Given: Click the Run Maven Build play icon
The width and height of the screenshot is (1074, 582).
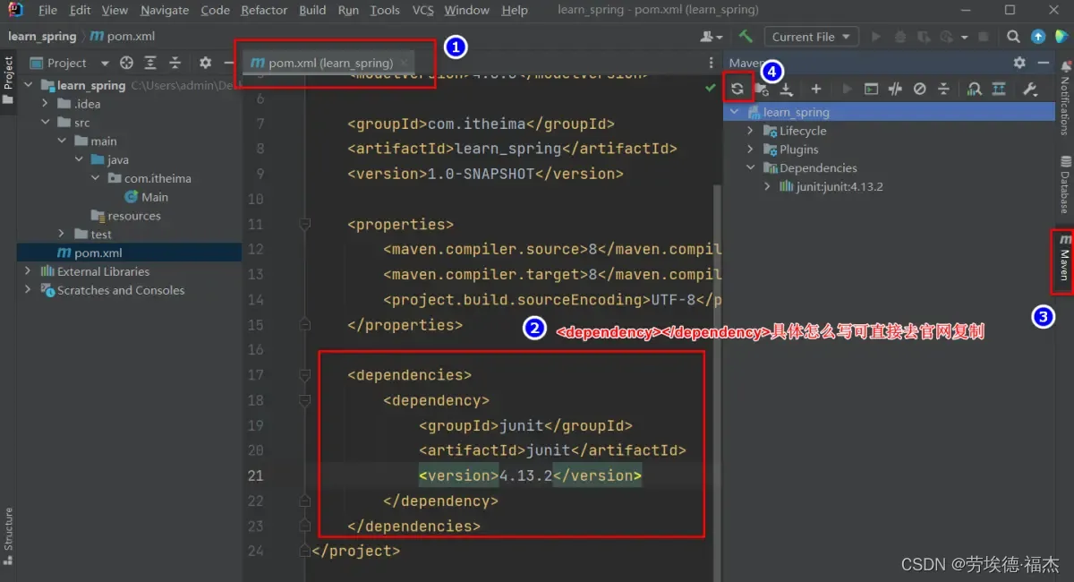Looking at the screenshot, I should tap(847, 89).
